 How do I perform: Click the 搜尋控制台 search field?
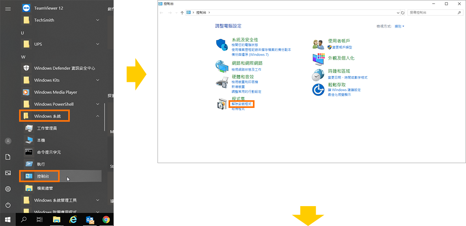[436, 13]
